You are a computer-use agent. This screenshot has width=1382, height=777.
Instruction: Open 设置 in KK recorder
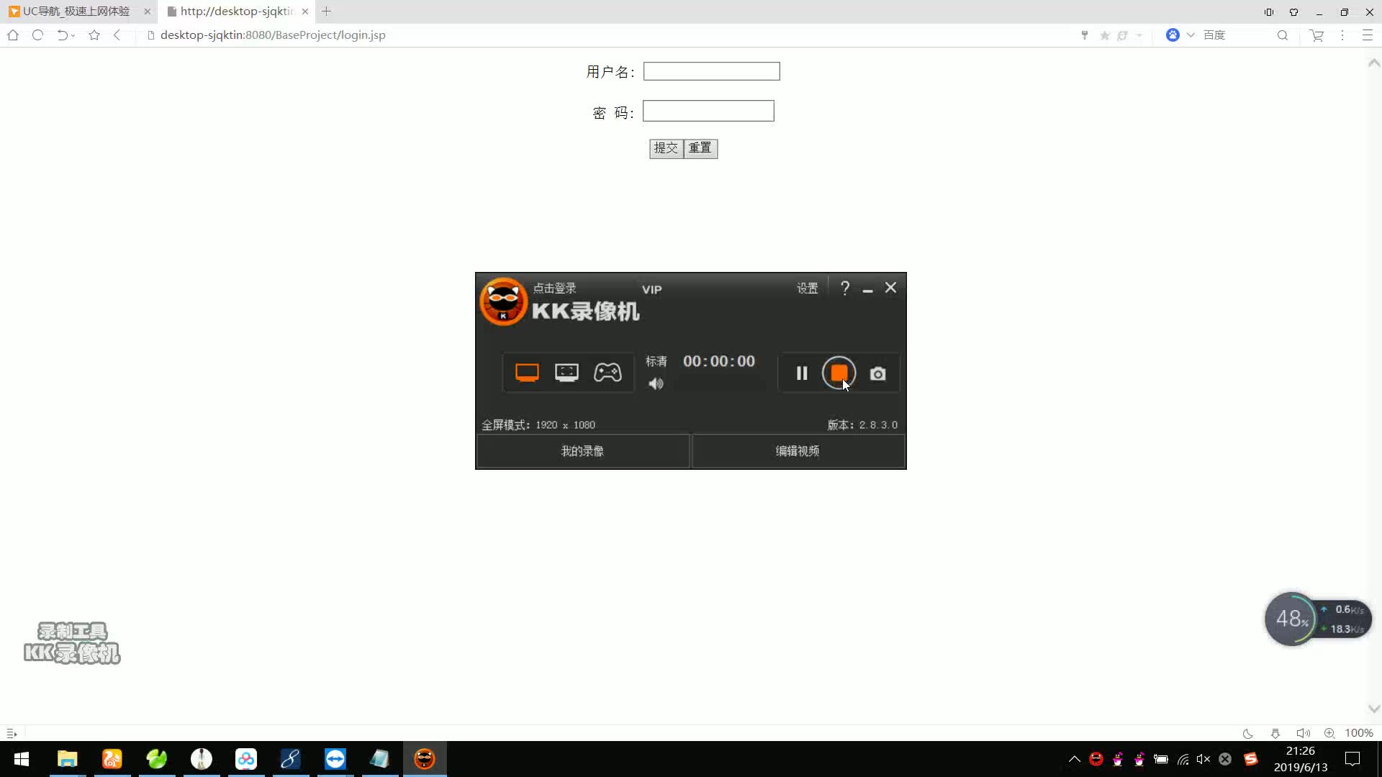(x=807, y=288)
